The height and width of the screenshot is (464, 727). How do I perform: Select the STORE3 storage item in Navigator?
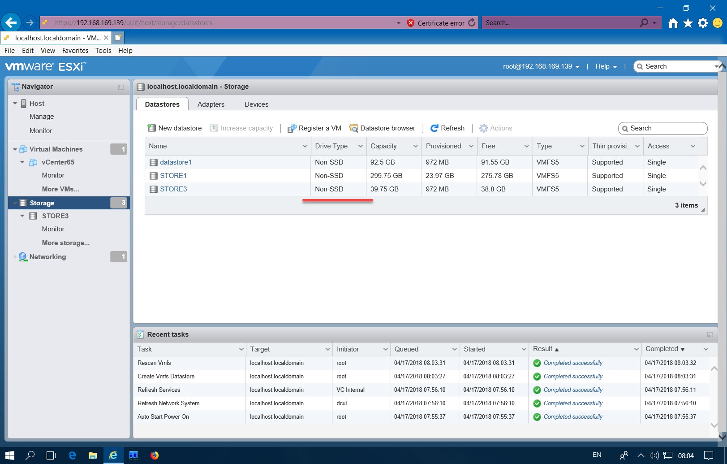(x=56, y=216)
